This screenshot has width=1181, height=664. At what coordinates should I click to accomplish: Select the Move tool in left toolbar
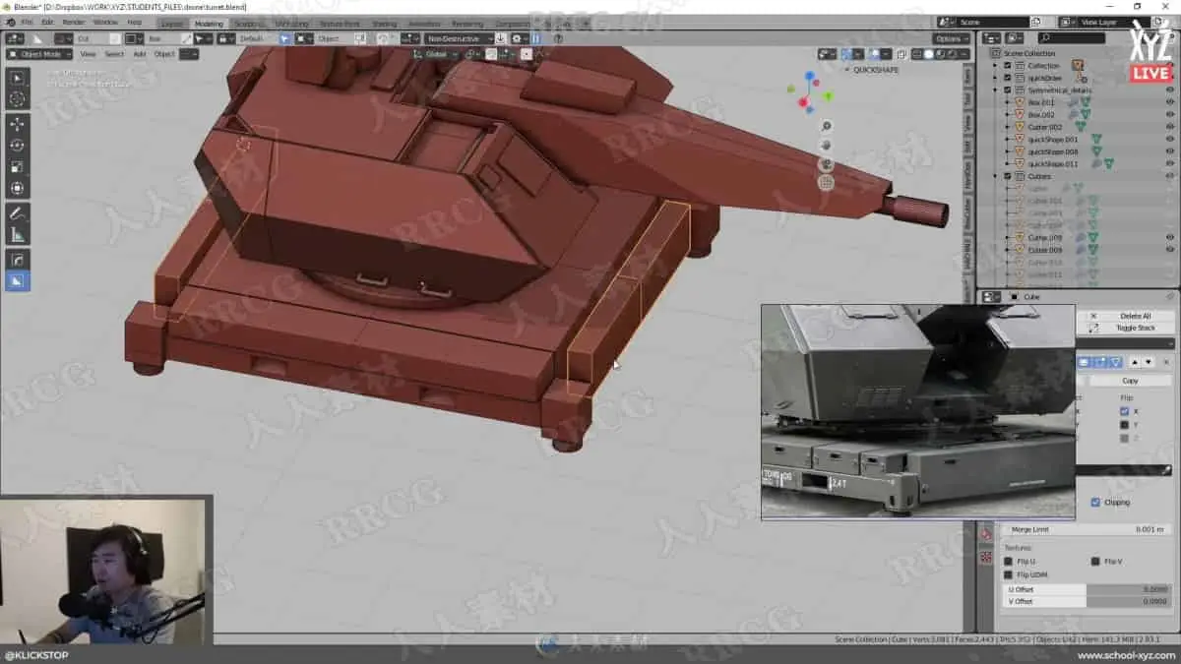(x=17, y=124)
